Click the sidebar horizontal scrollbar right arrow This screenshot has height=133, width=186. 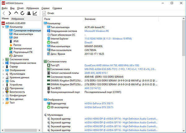pyautogui.click(x=39, y=130)
